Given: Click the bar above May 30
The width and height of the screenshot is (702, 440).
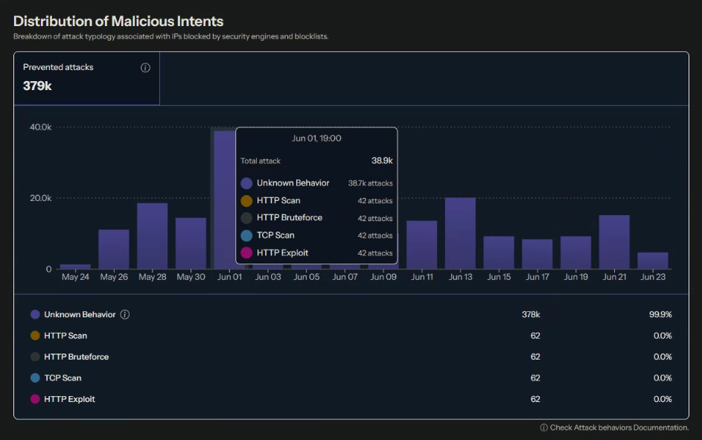Looking at the screenshot, I should pos(191,243).
